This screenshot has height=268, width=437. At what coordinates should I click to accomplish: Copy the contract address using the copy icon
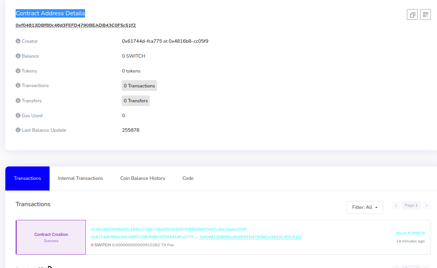pos(412,15)
